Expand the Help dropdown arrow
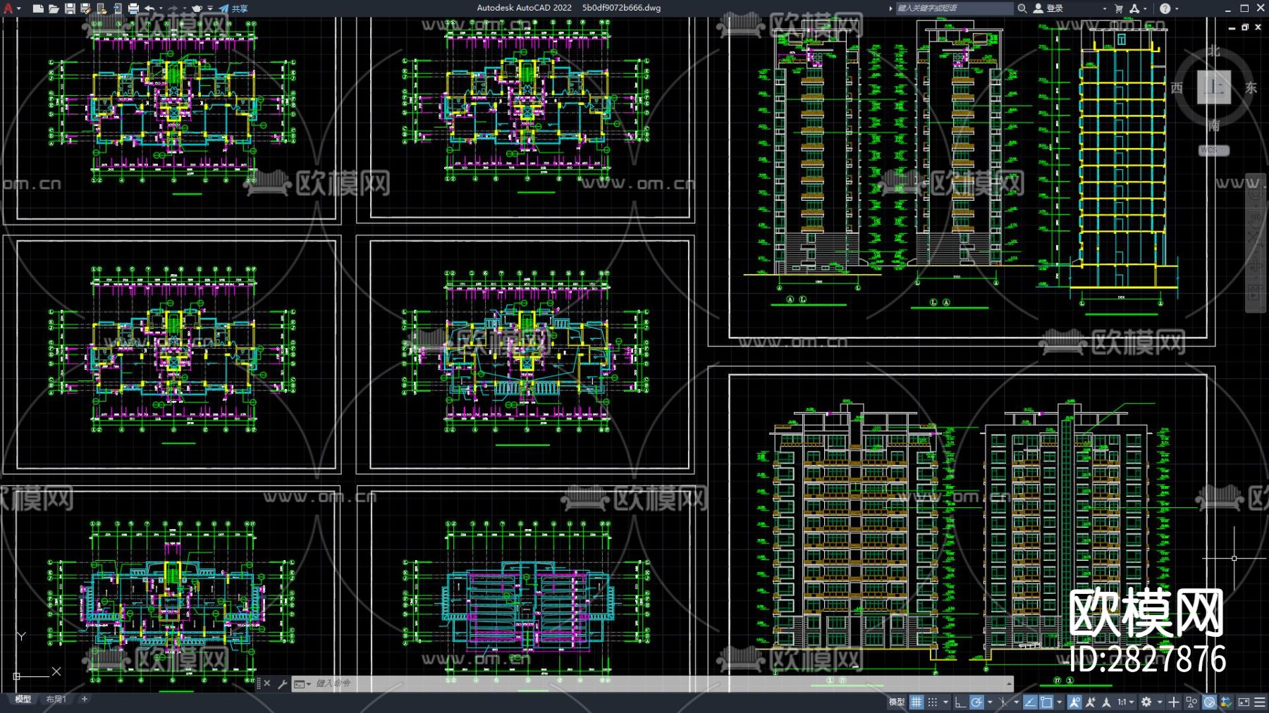Screen dimensions: 1269x713 click(x=1177, y=8)
